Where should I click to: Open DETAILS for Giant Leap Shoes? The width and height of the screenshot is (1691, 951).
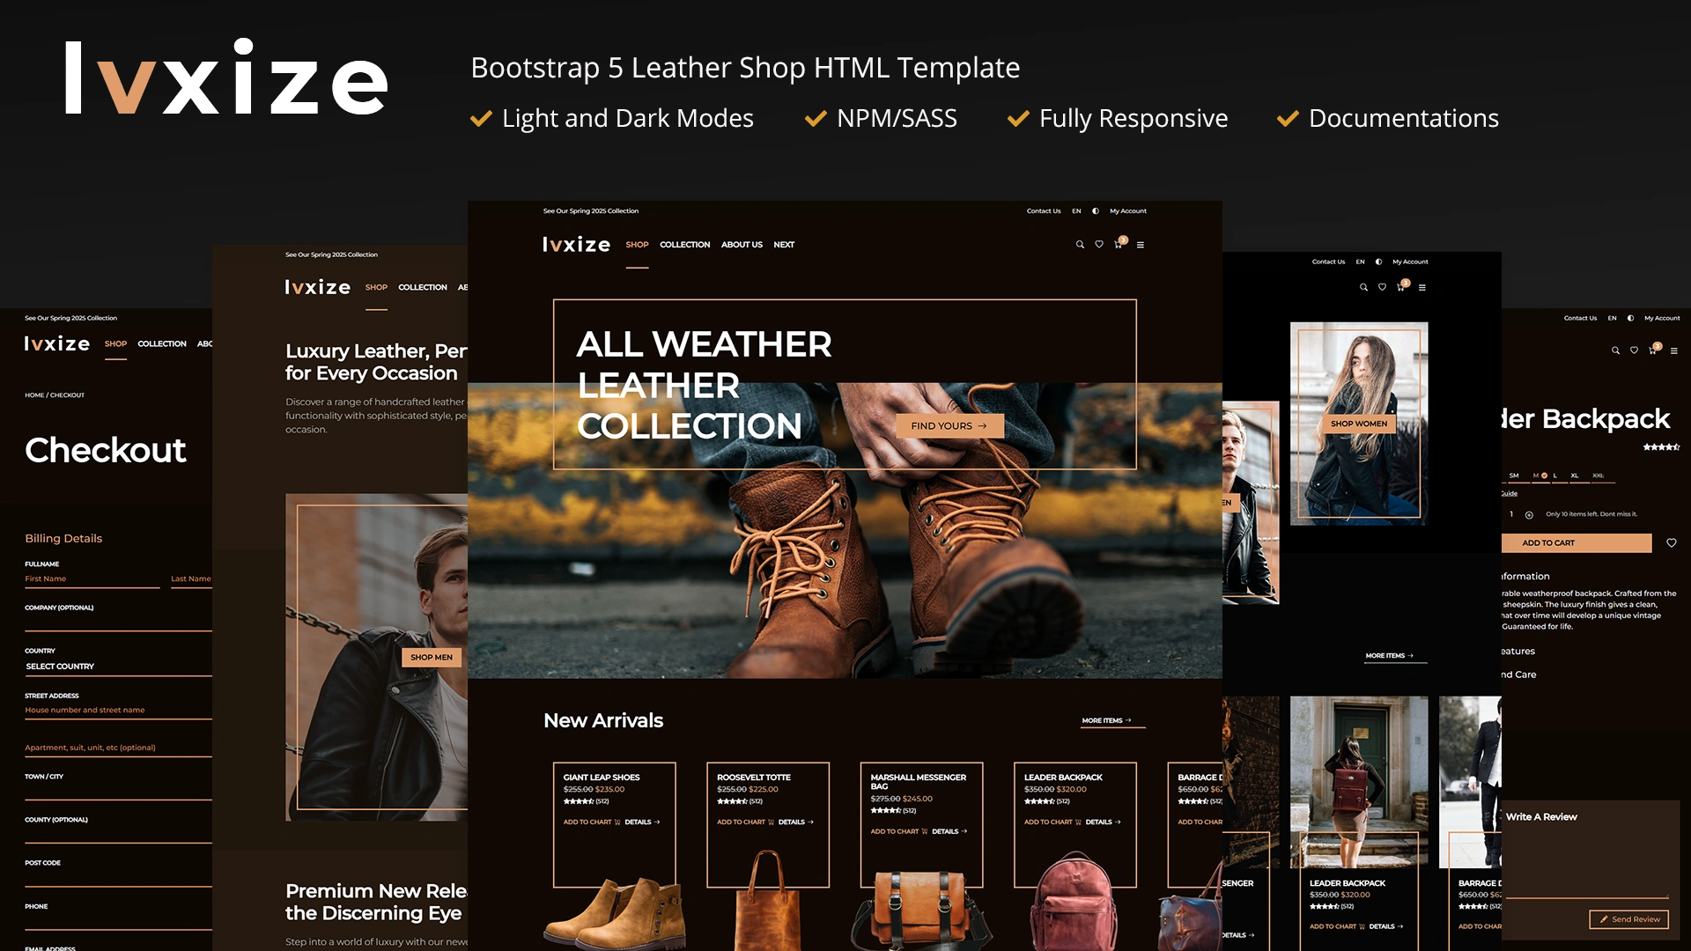(642, 822)
